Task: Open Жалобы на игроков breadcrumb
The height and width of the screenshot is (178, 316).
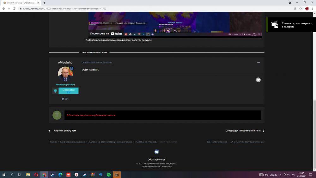Action: pyautogui.click(x=146, y=142)
